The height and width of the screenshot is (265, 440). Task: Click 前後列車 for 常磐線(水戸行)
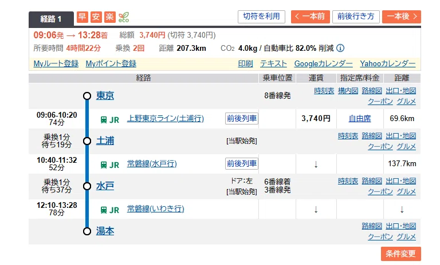(242, 164)
